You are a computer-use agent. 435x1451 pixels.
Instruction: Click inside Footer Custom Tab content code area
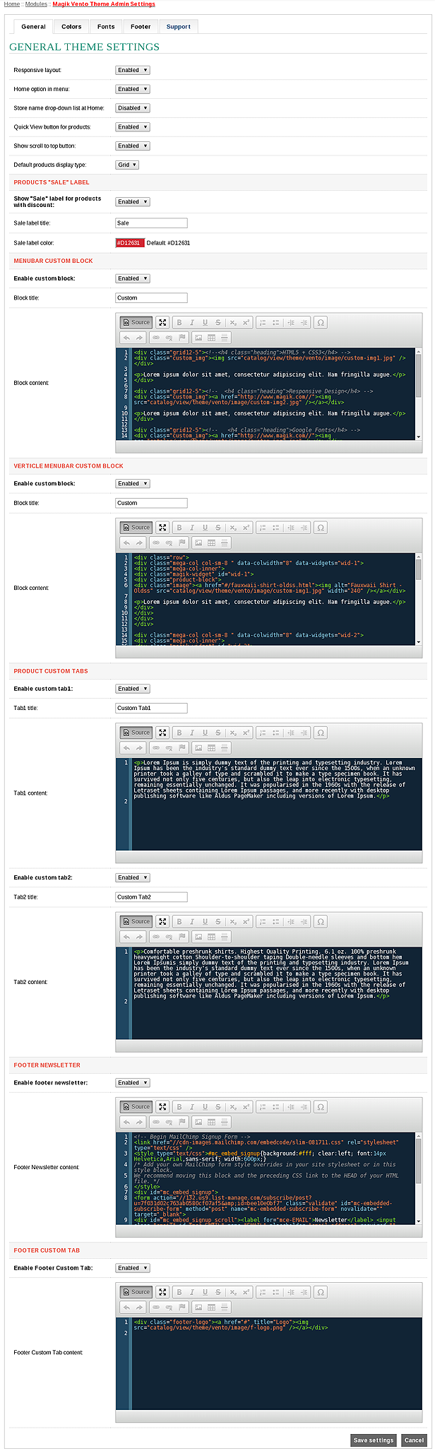pyautogui.click(x=277, y=1363)
